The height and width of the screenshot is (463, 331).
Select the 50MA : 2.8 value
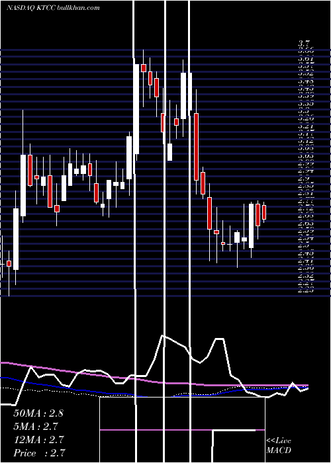coord(38,413)
